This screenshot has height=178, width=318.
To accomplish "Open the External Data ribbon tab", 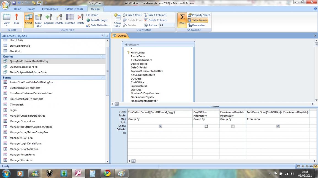I will point(50,9).
